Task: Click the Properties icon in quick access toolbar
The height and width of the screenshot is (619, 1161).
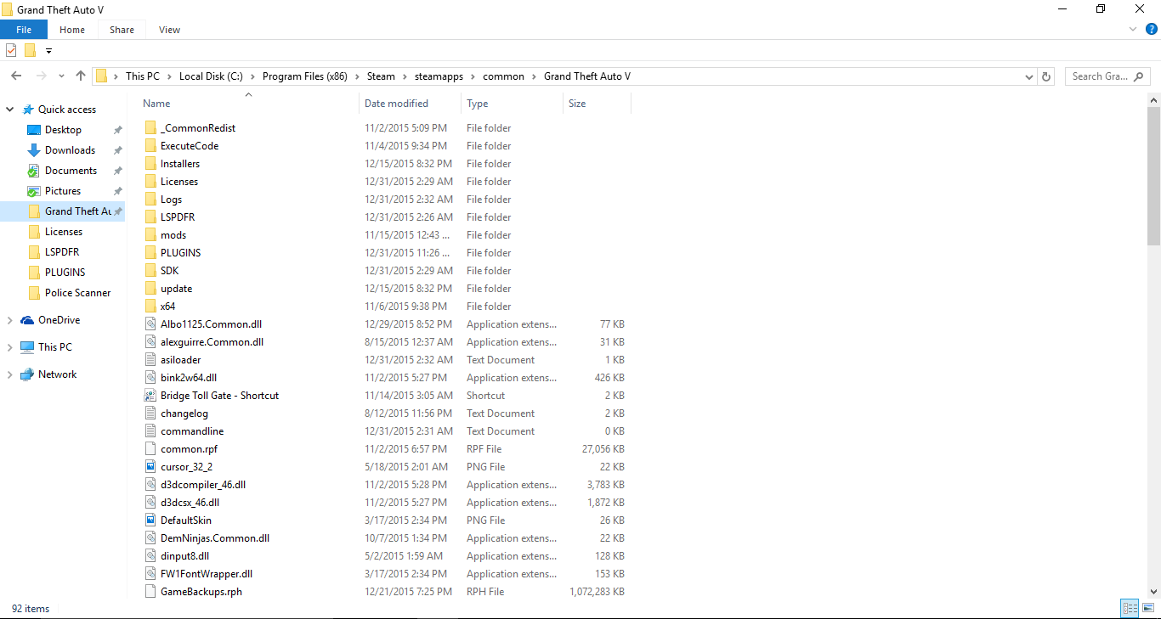Action: [11, 50]
